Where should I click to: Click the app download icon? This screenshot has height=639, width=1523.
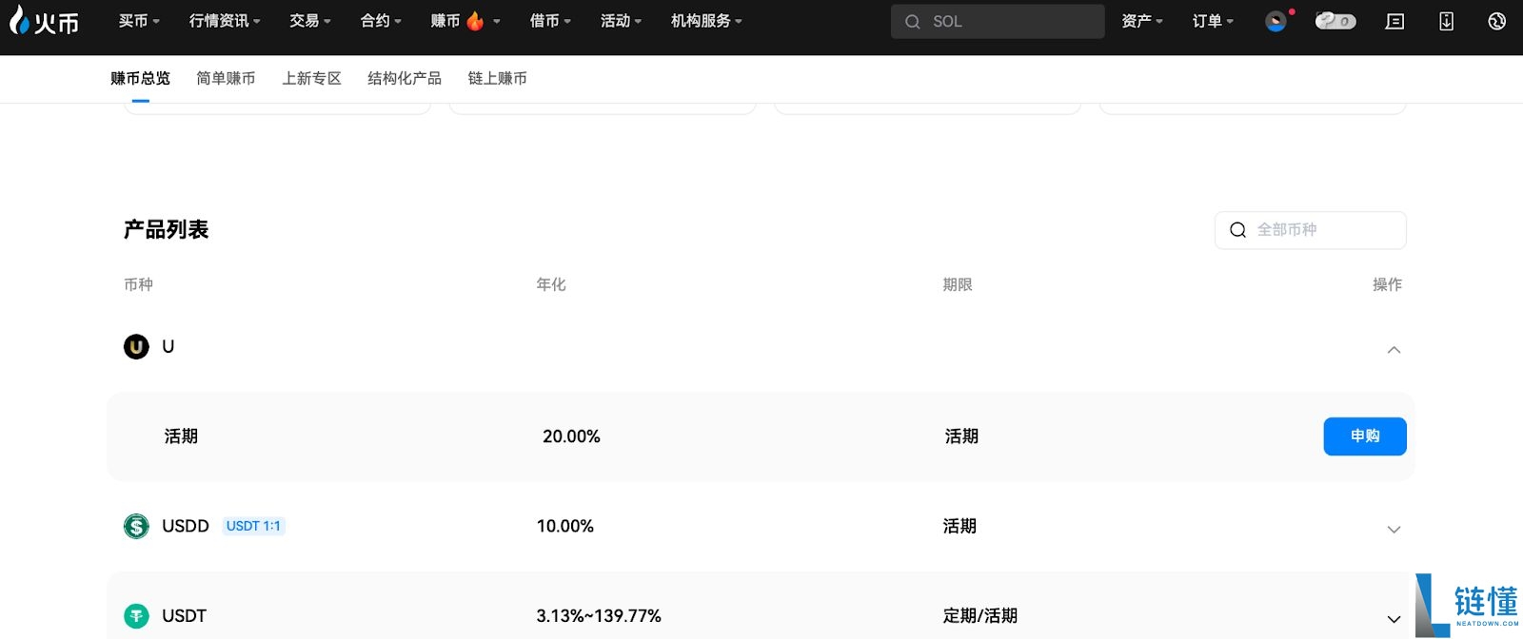(1446, 21)
